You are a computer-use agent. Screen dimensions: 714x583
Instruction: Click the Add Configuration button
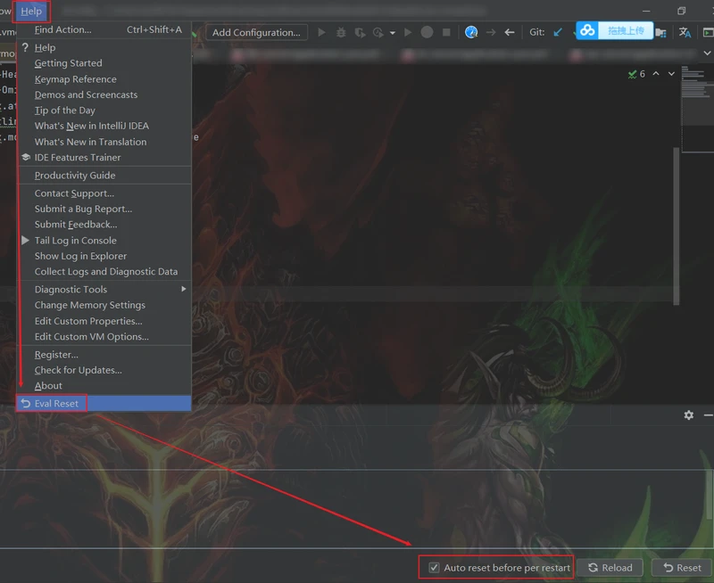pyautogui.click(x=256, y=32)
